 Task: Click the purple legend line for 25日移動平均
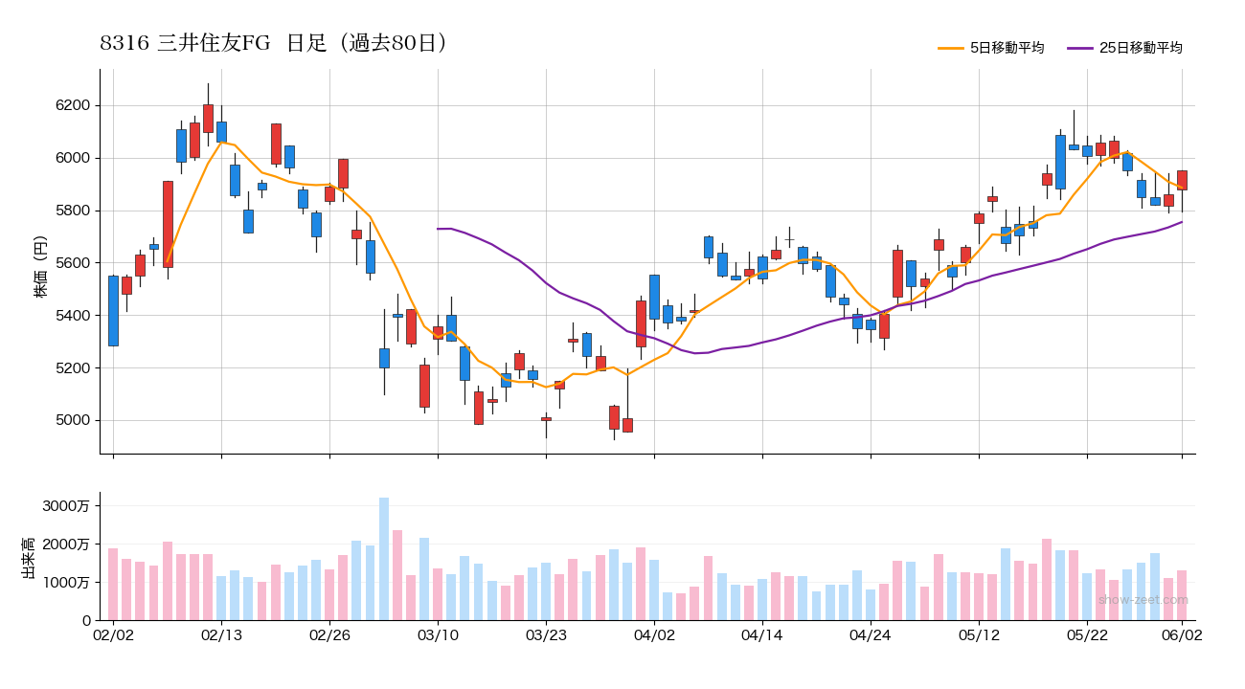tap(1080, 48)
